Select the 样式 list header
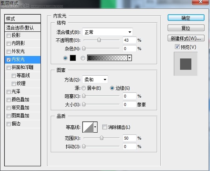Screen dimensions: 210x171 coord(23,19)
